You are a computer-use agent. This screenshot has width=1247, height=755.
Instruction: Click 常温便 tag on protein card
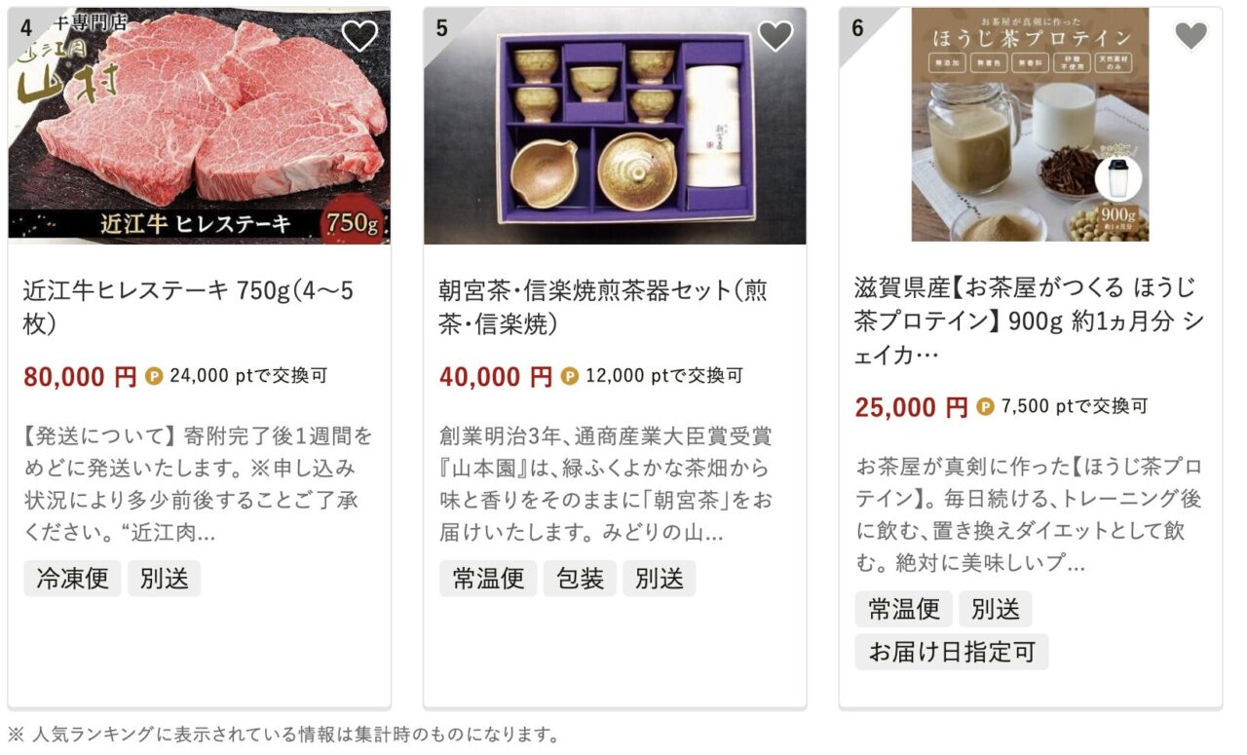click(x=904, y=610)
